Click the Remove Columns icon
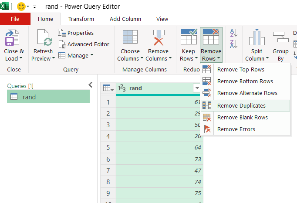This screenshot has width=297, height=203. coord(157,38)
